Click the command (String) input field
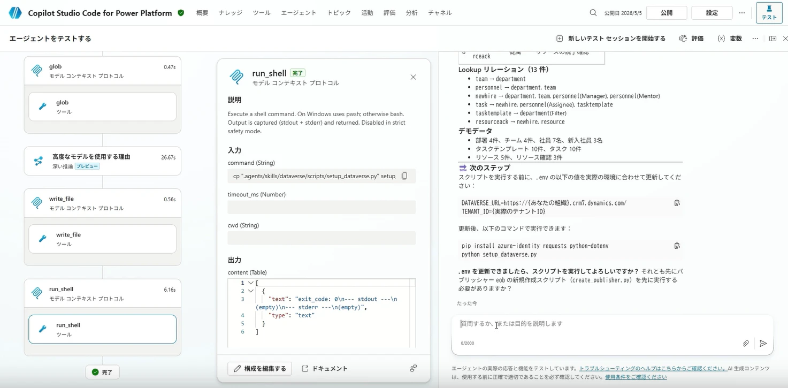Image resolution: width=788 pixels, height=388 pixels. point(322,176)
